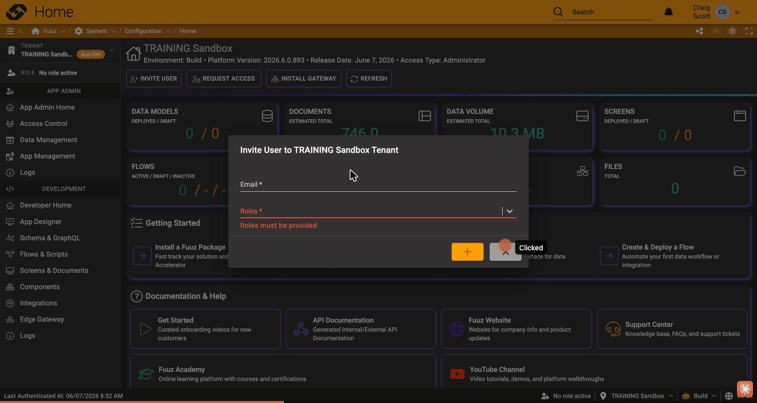
Task: Expand the System breadcrumb dropdown
Action: 113,31
